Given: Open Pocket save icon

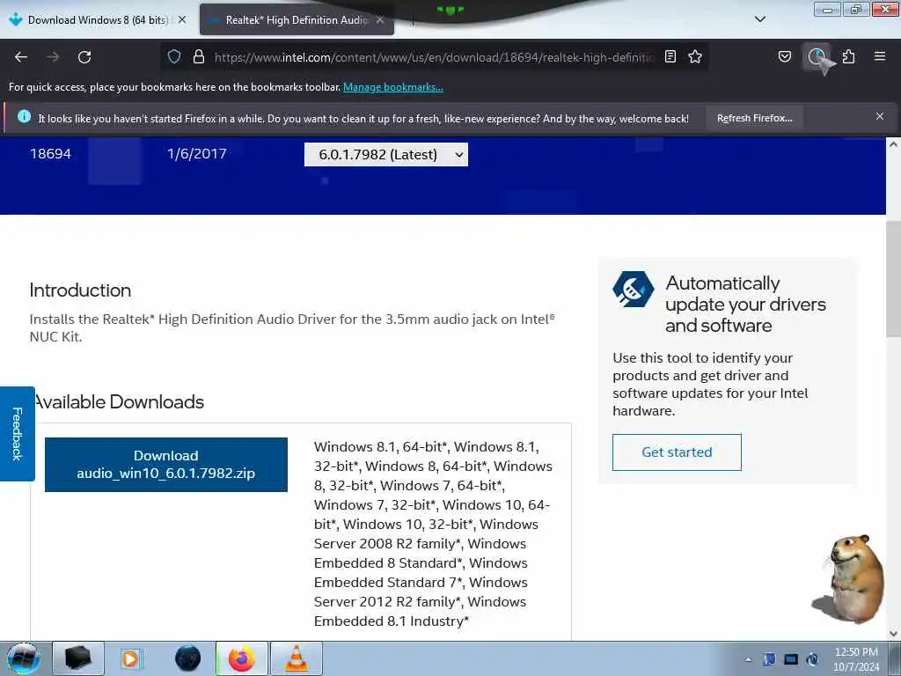Looking at the screenshot, I should pos(785,56).
